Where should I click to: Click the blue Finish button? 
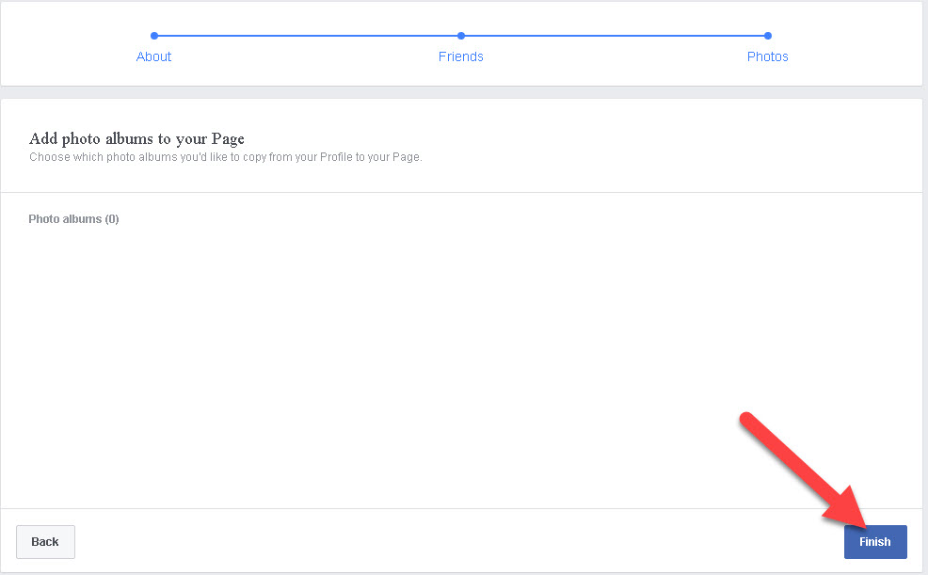(874, 541)
